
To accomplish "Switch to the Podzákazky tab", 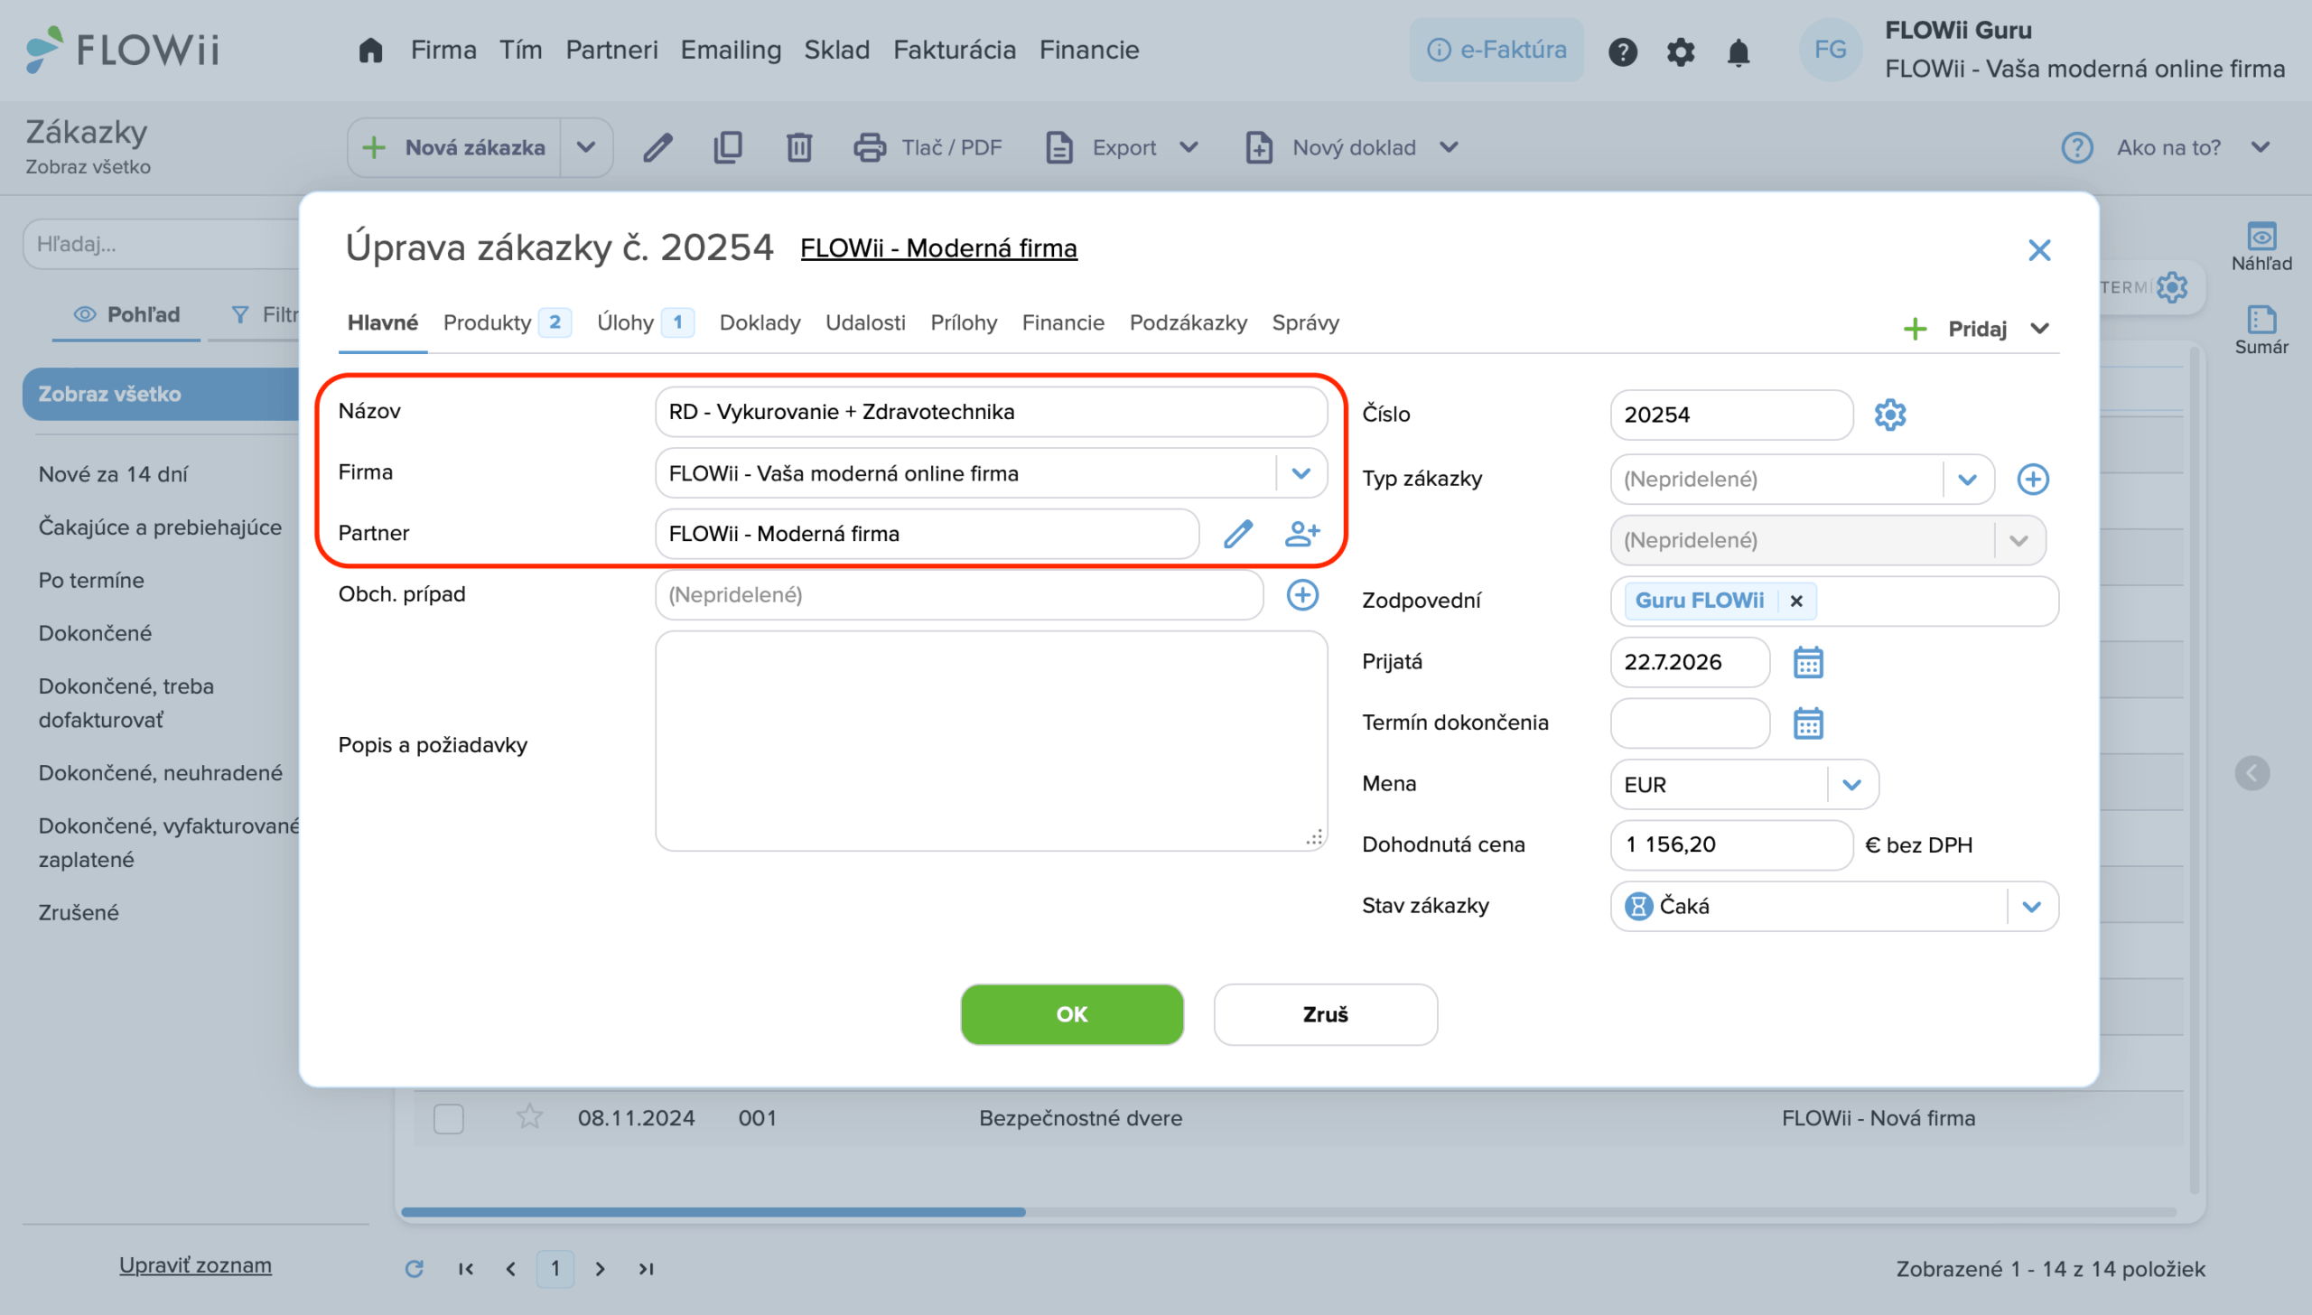I will click(x=1188, y=322).
